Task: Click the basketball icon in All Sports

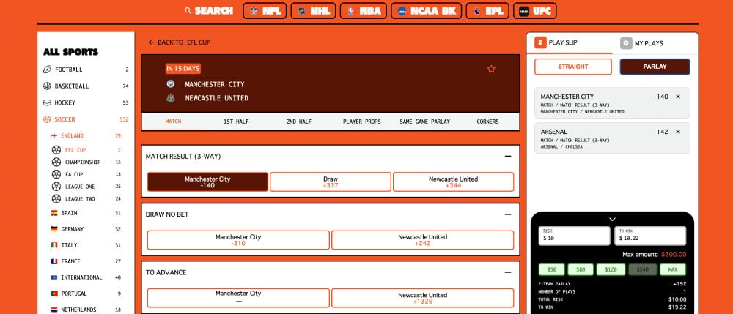Action: [x=47, y=86]
